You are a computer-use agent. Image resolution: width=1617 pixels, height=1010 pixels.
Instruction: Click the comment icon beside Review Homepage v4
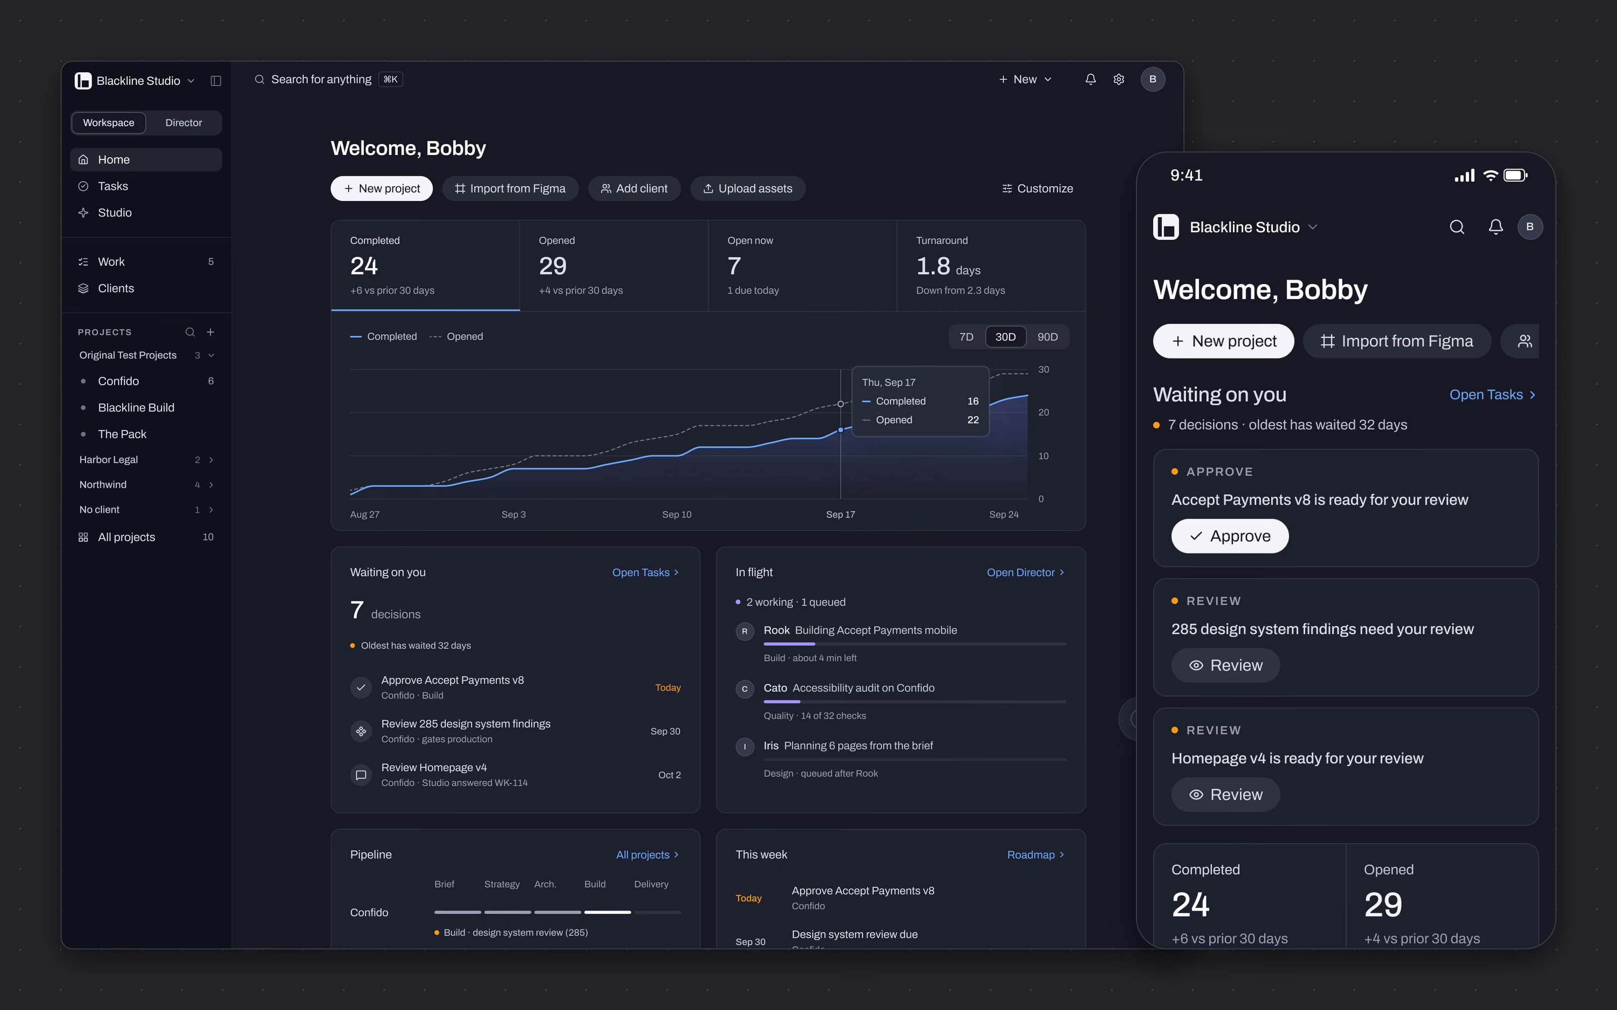click(361, 775)
